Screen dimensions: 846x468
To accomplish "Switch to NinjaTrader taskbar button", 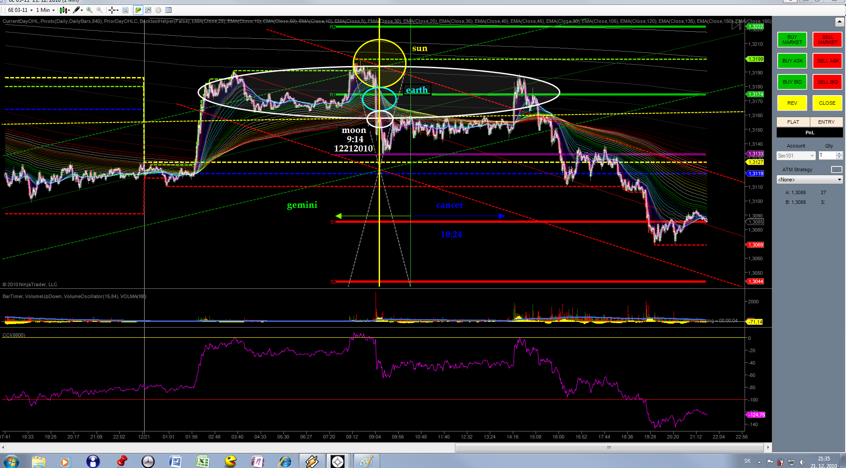I will [338, 461].
